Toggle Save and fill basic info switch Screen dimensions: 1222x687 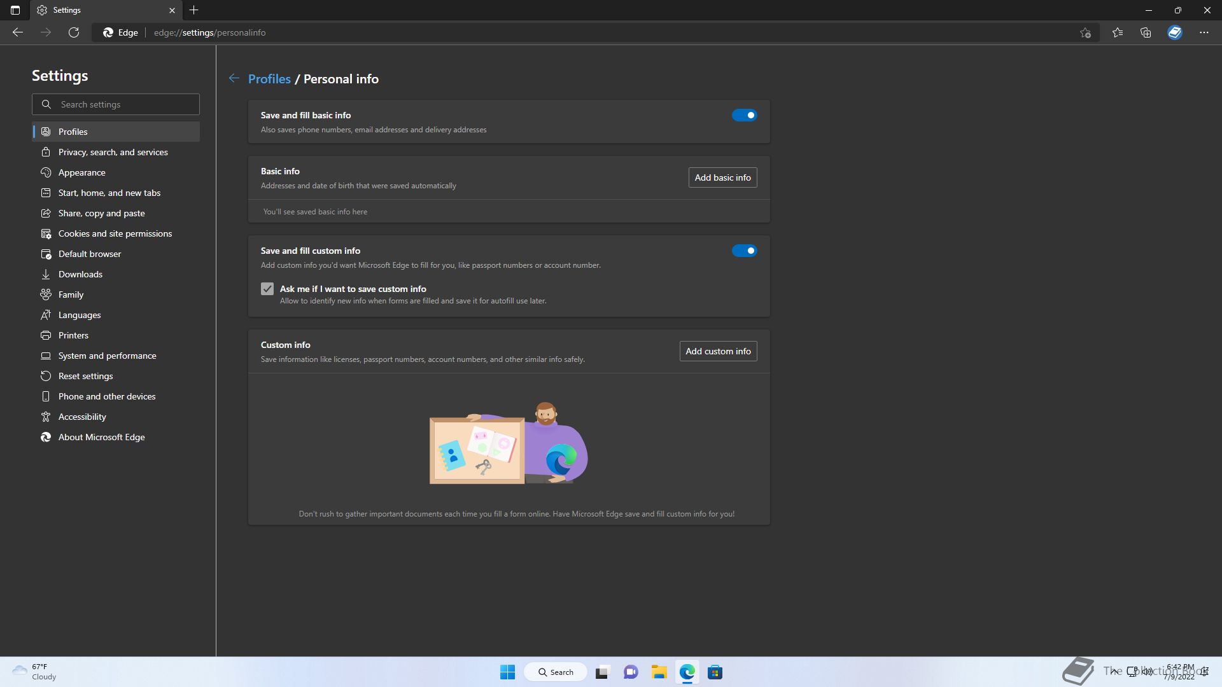pos(744,115)
